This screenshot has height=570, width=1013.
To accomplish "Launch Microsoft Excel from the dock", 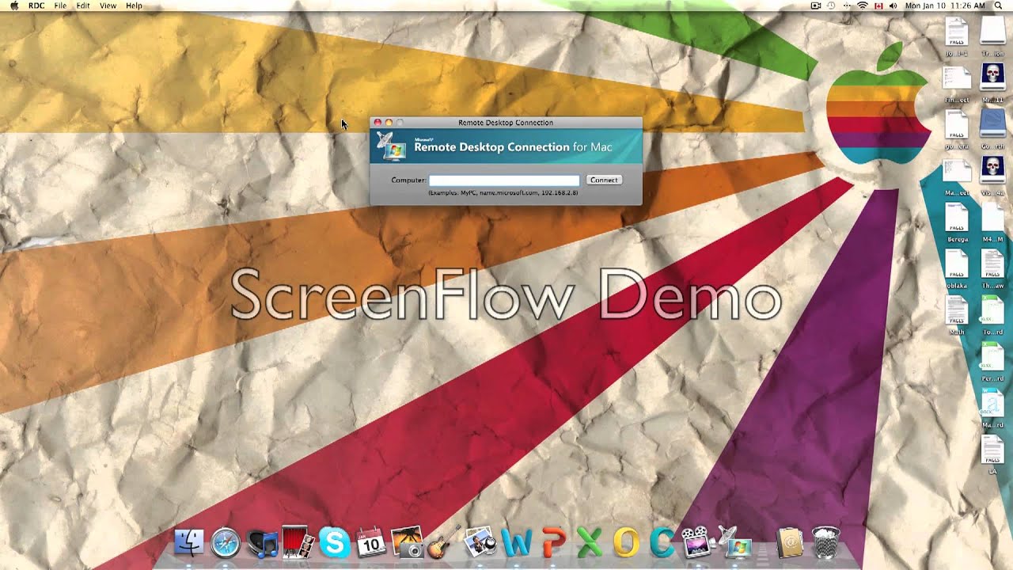I will [590, 543].
